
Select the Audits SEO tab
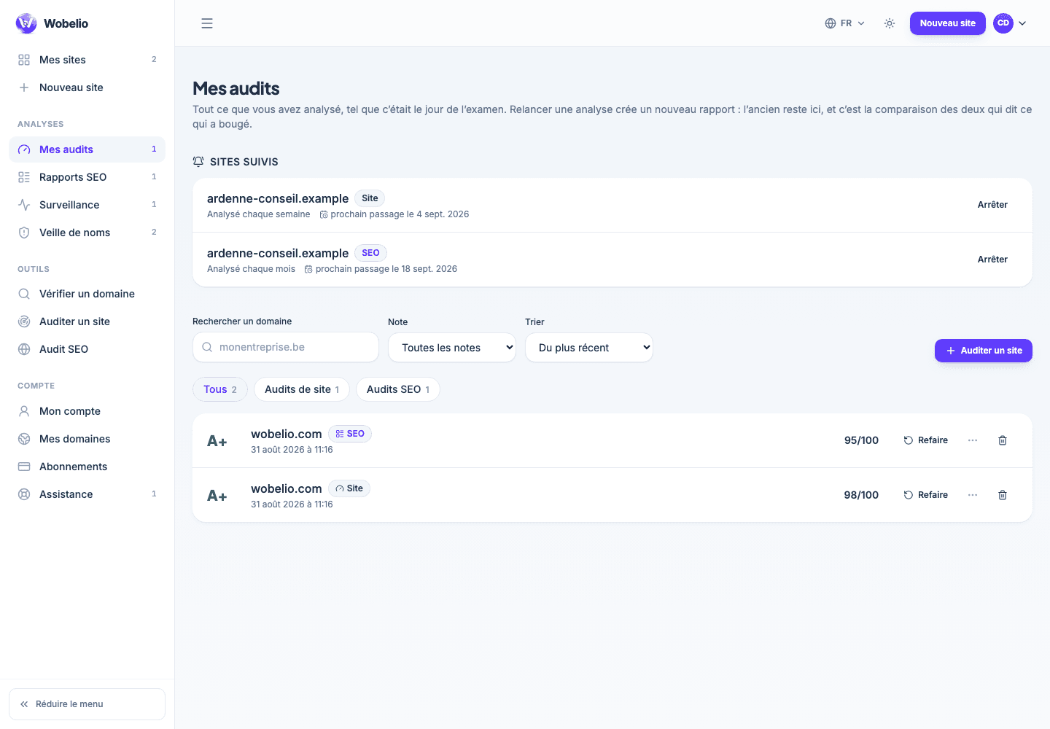pos(398,389)
